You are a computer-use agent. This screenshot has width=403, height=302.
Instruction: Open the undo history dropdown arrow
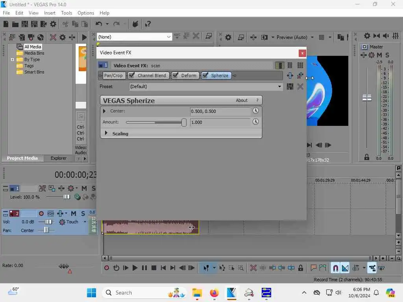[107, 24]
